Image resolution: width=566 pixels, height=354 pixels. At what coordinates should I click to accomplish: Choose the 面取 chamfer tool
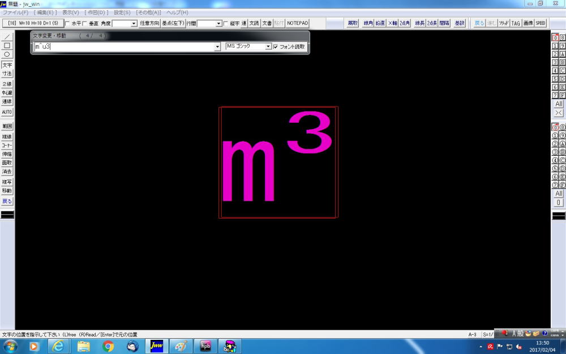7,163
